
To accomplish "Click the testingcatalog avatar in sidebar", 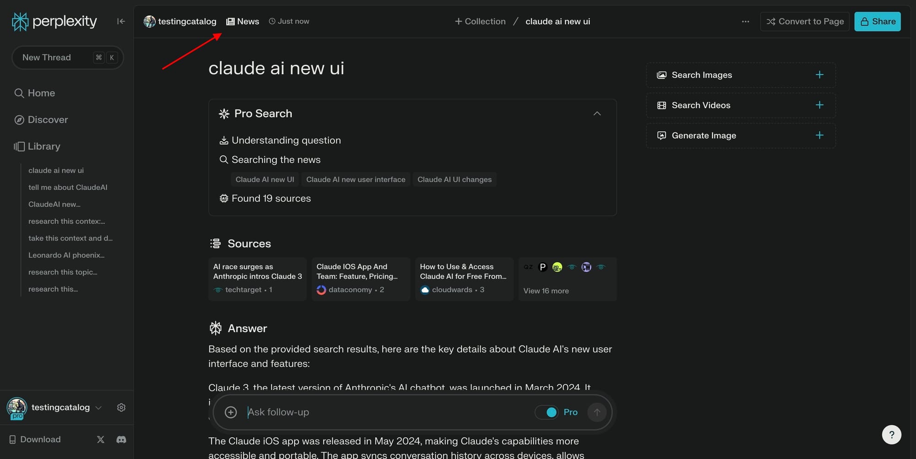I will coord(17,408).
